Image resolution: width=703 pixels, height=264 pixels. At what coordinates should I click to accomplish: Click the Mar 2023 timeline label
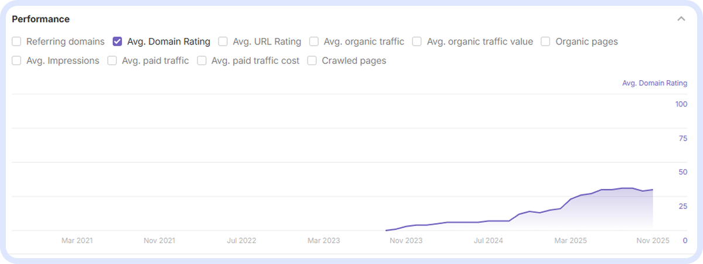click(x=323, y=241)
